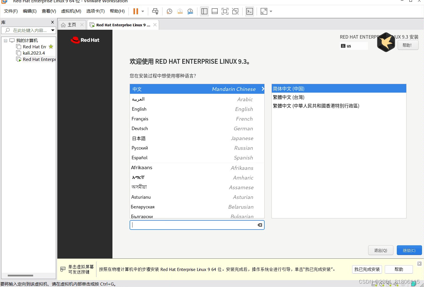This screenshot has width=424, height=287.
Task: Select Беларуская Belarusian language row
Action: (x=197, y=207)
